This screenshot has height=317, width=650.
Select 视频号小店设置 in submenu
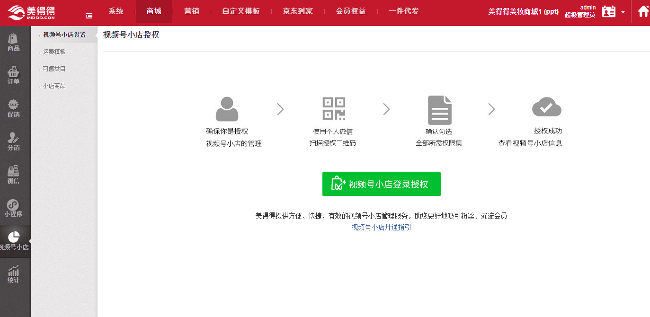pyautogui.click(x=64, y=35)
